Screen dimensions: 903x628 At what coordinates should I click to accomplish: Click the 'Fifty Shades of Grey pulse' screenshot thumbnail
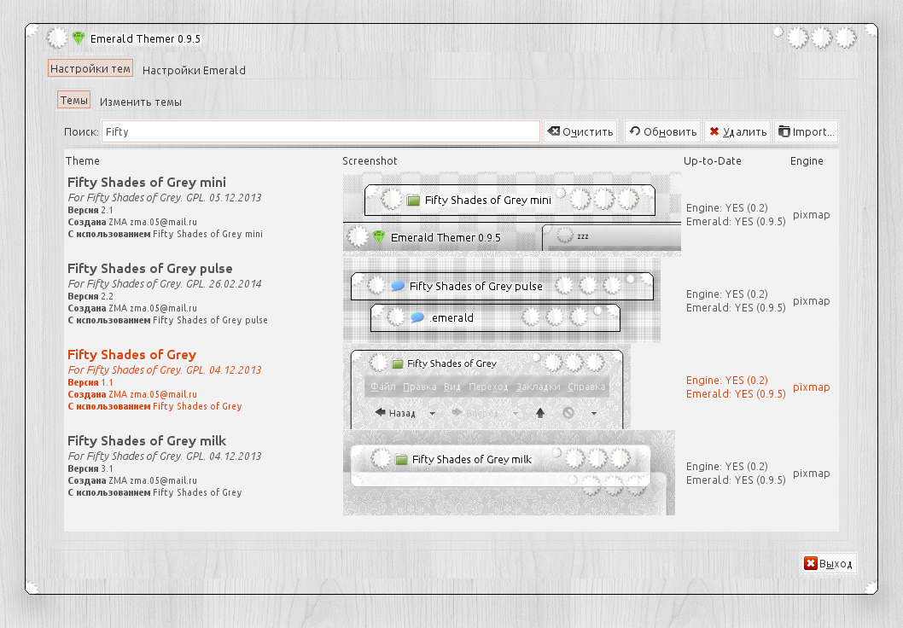click(502, 299)
